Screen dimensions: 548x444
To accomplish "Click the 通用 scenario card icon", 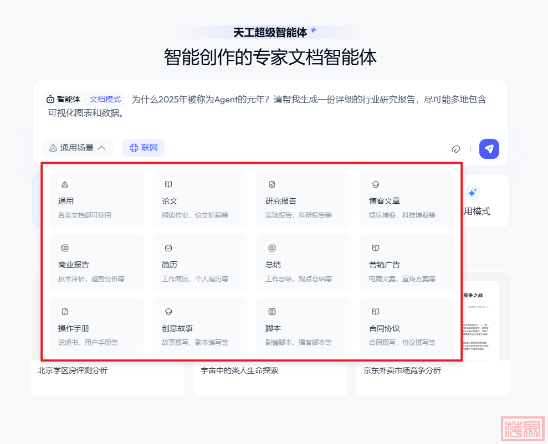I will (x=65, y=184).
